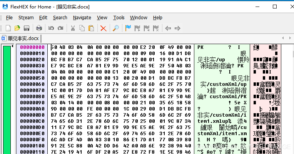This screenshot has height=154, width=294.
Task: Undo the last edit with the Undo icon
Action: point(51,28)
